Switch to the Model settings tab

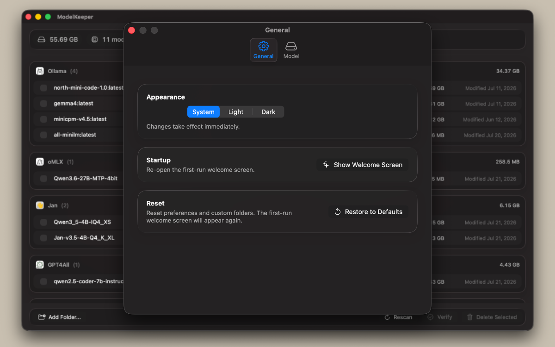point(291,50)
